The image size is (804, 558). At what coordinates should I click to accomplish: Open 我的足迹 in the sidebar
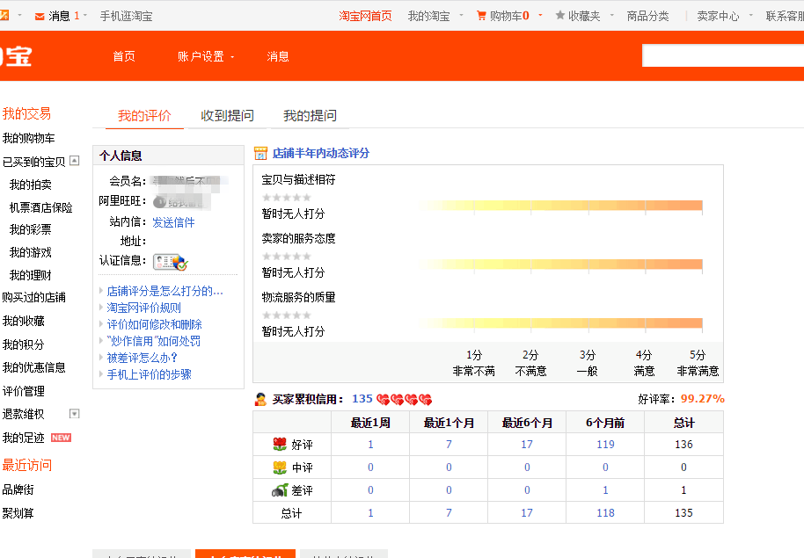[x=24, y=438]
